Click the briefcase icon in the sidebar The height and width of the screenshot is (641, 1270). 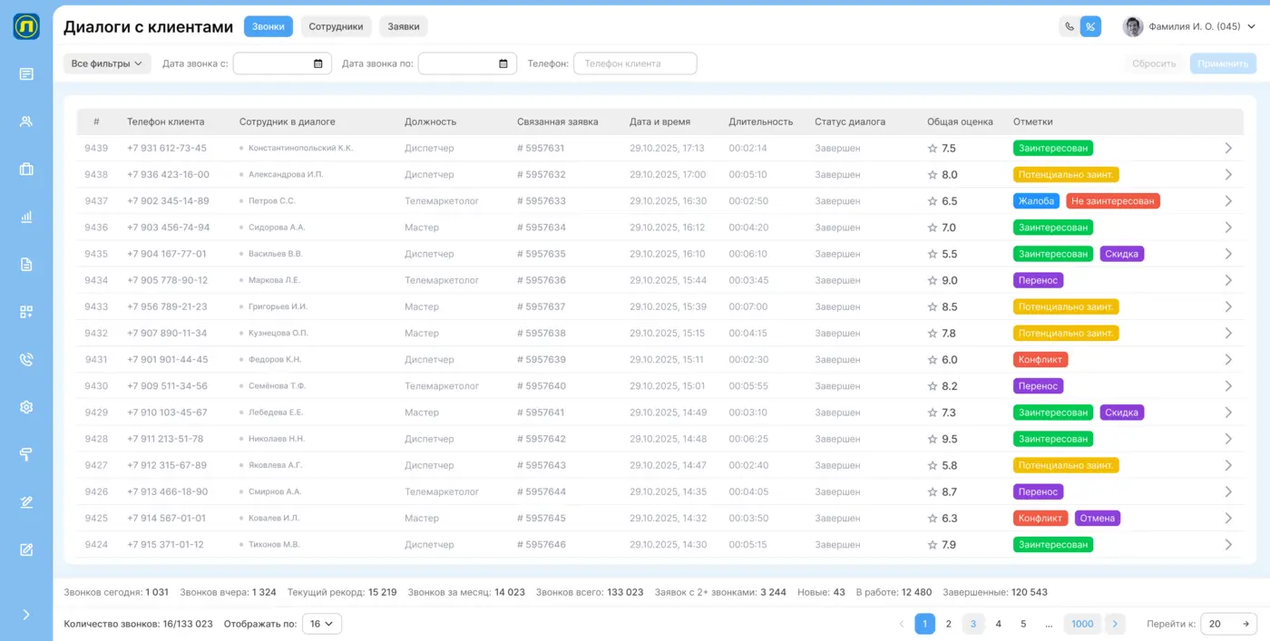26,170
